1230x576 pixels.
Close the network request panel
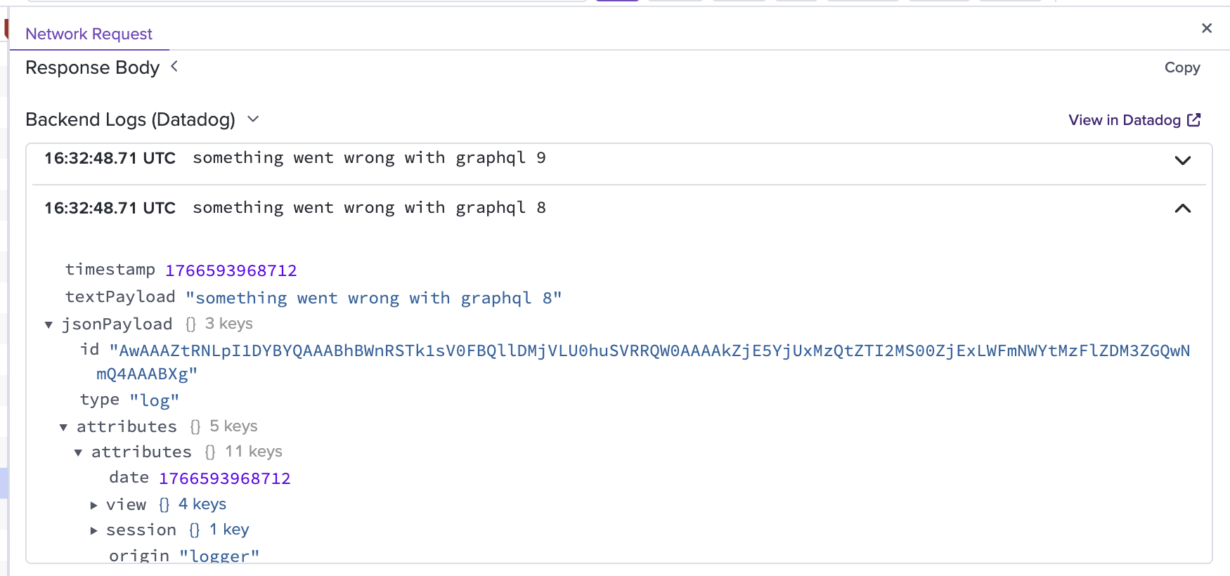click(1207, 28)
